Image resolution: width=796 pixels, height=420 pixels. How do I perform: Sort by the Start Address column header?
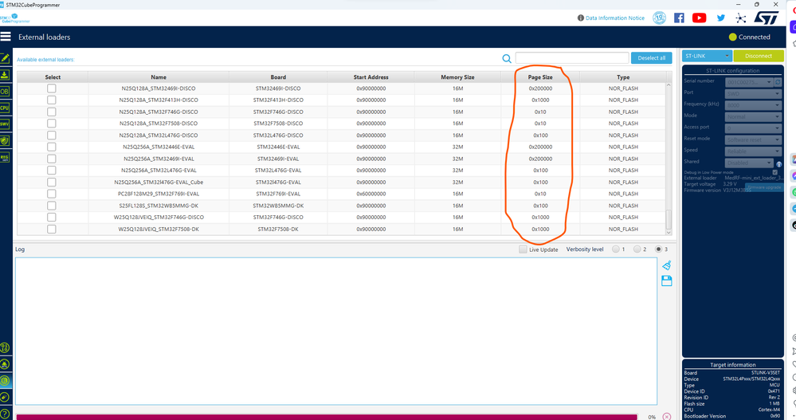[371, 77]
